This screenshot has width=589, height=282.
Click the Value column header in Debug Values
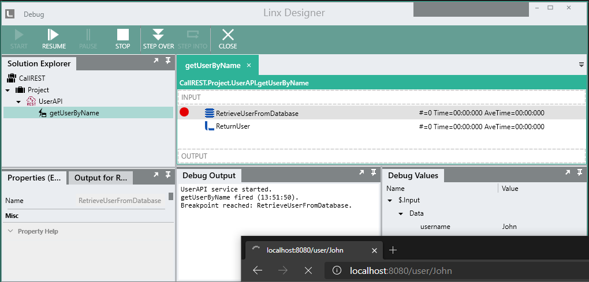coord(510,188)
